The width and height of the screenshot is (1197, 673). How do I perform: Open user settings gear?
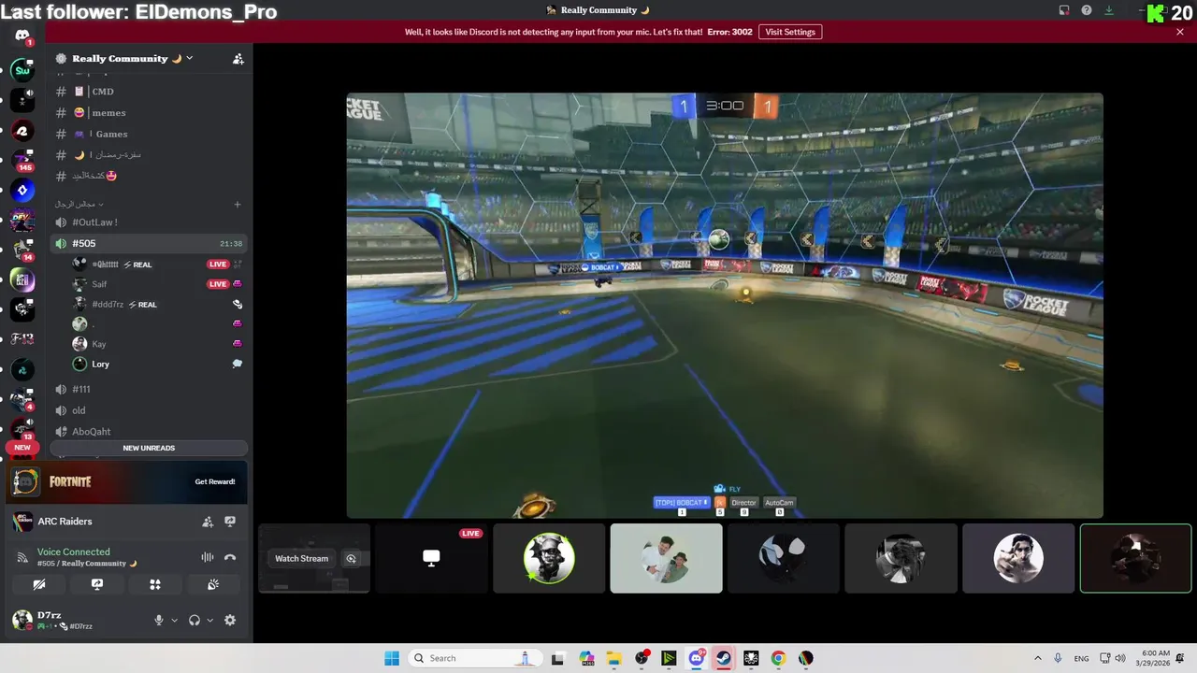[230, 620]
